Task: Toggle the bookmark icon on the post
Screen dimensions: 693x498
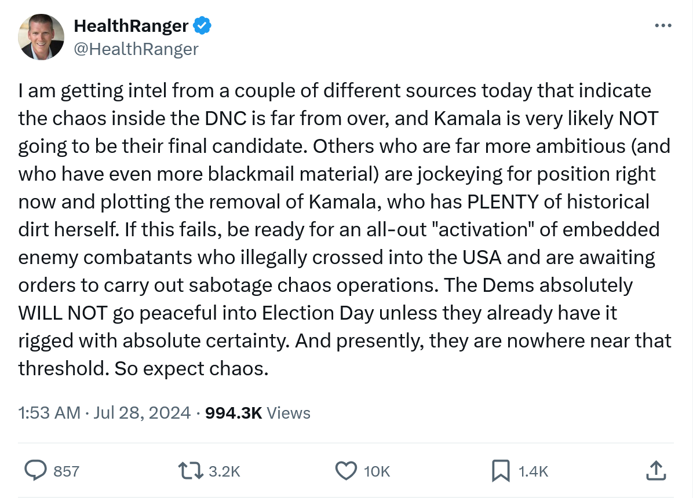Action: [501, 471]
